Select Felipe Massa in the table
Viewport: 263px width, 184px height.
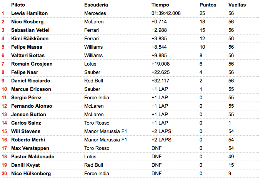tap(27, 47)
